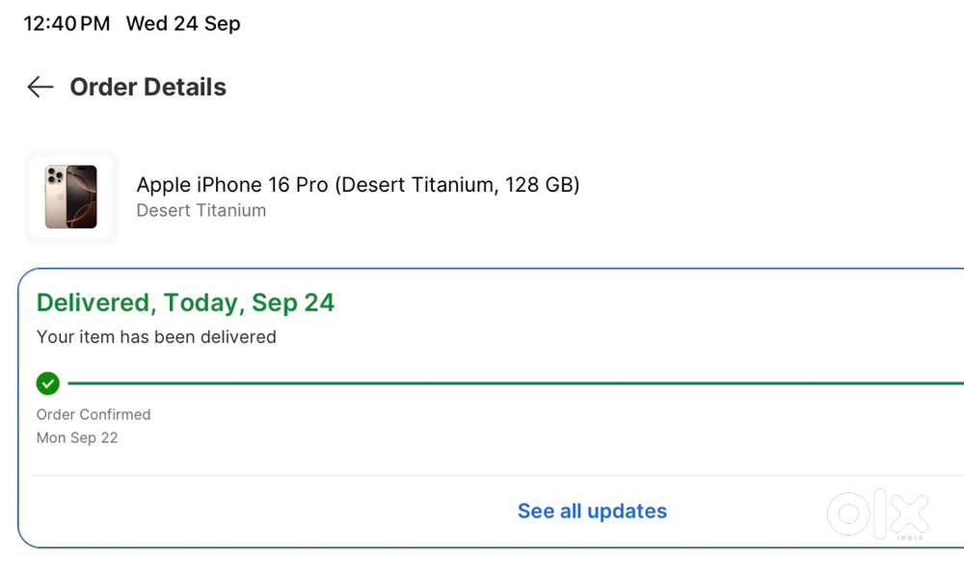Click the OLX watermark logo
This screenshot has height=578, width=964.
click(877, 512)
